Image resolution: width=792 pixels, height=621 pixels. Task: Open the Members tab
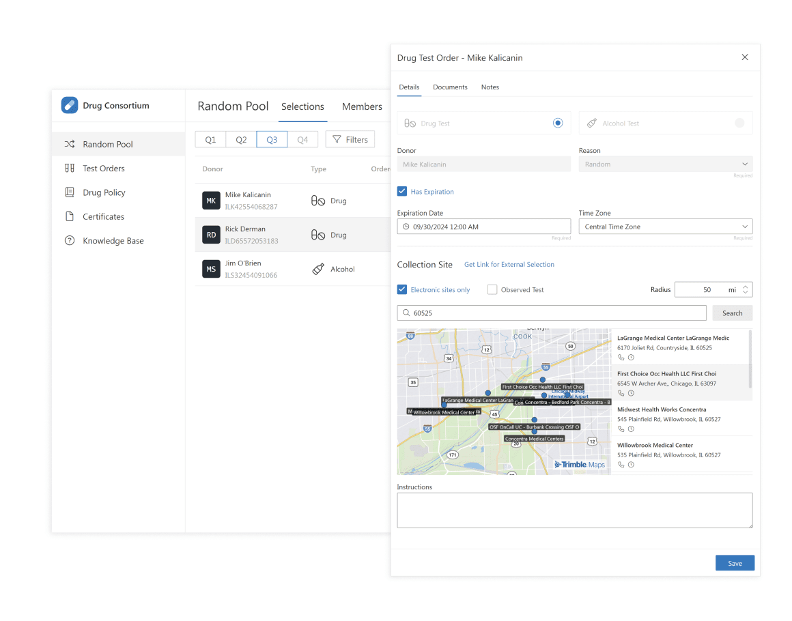362,106
